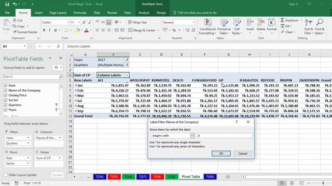Viewport: 332px width, 186px height.
Task: Enable Defer Layout Update
Action: point(6,175)
